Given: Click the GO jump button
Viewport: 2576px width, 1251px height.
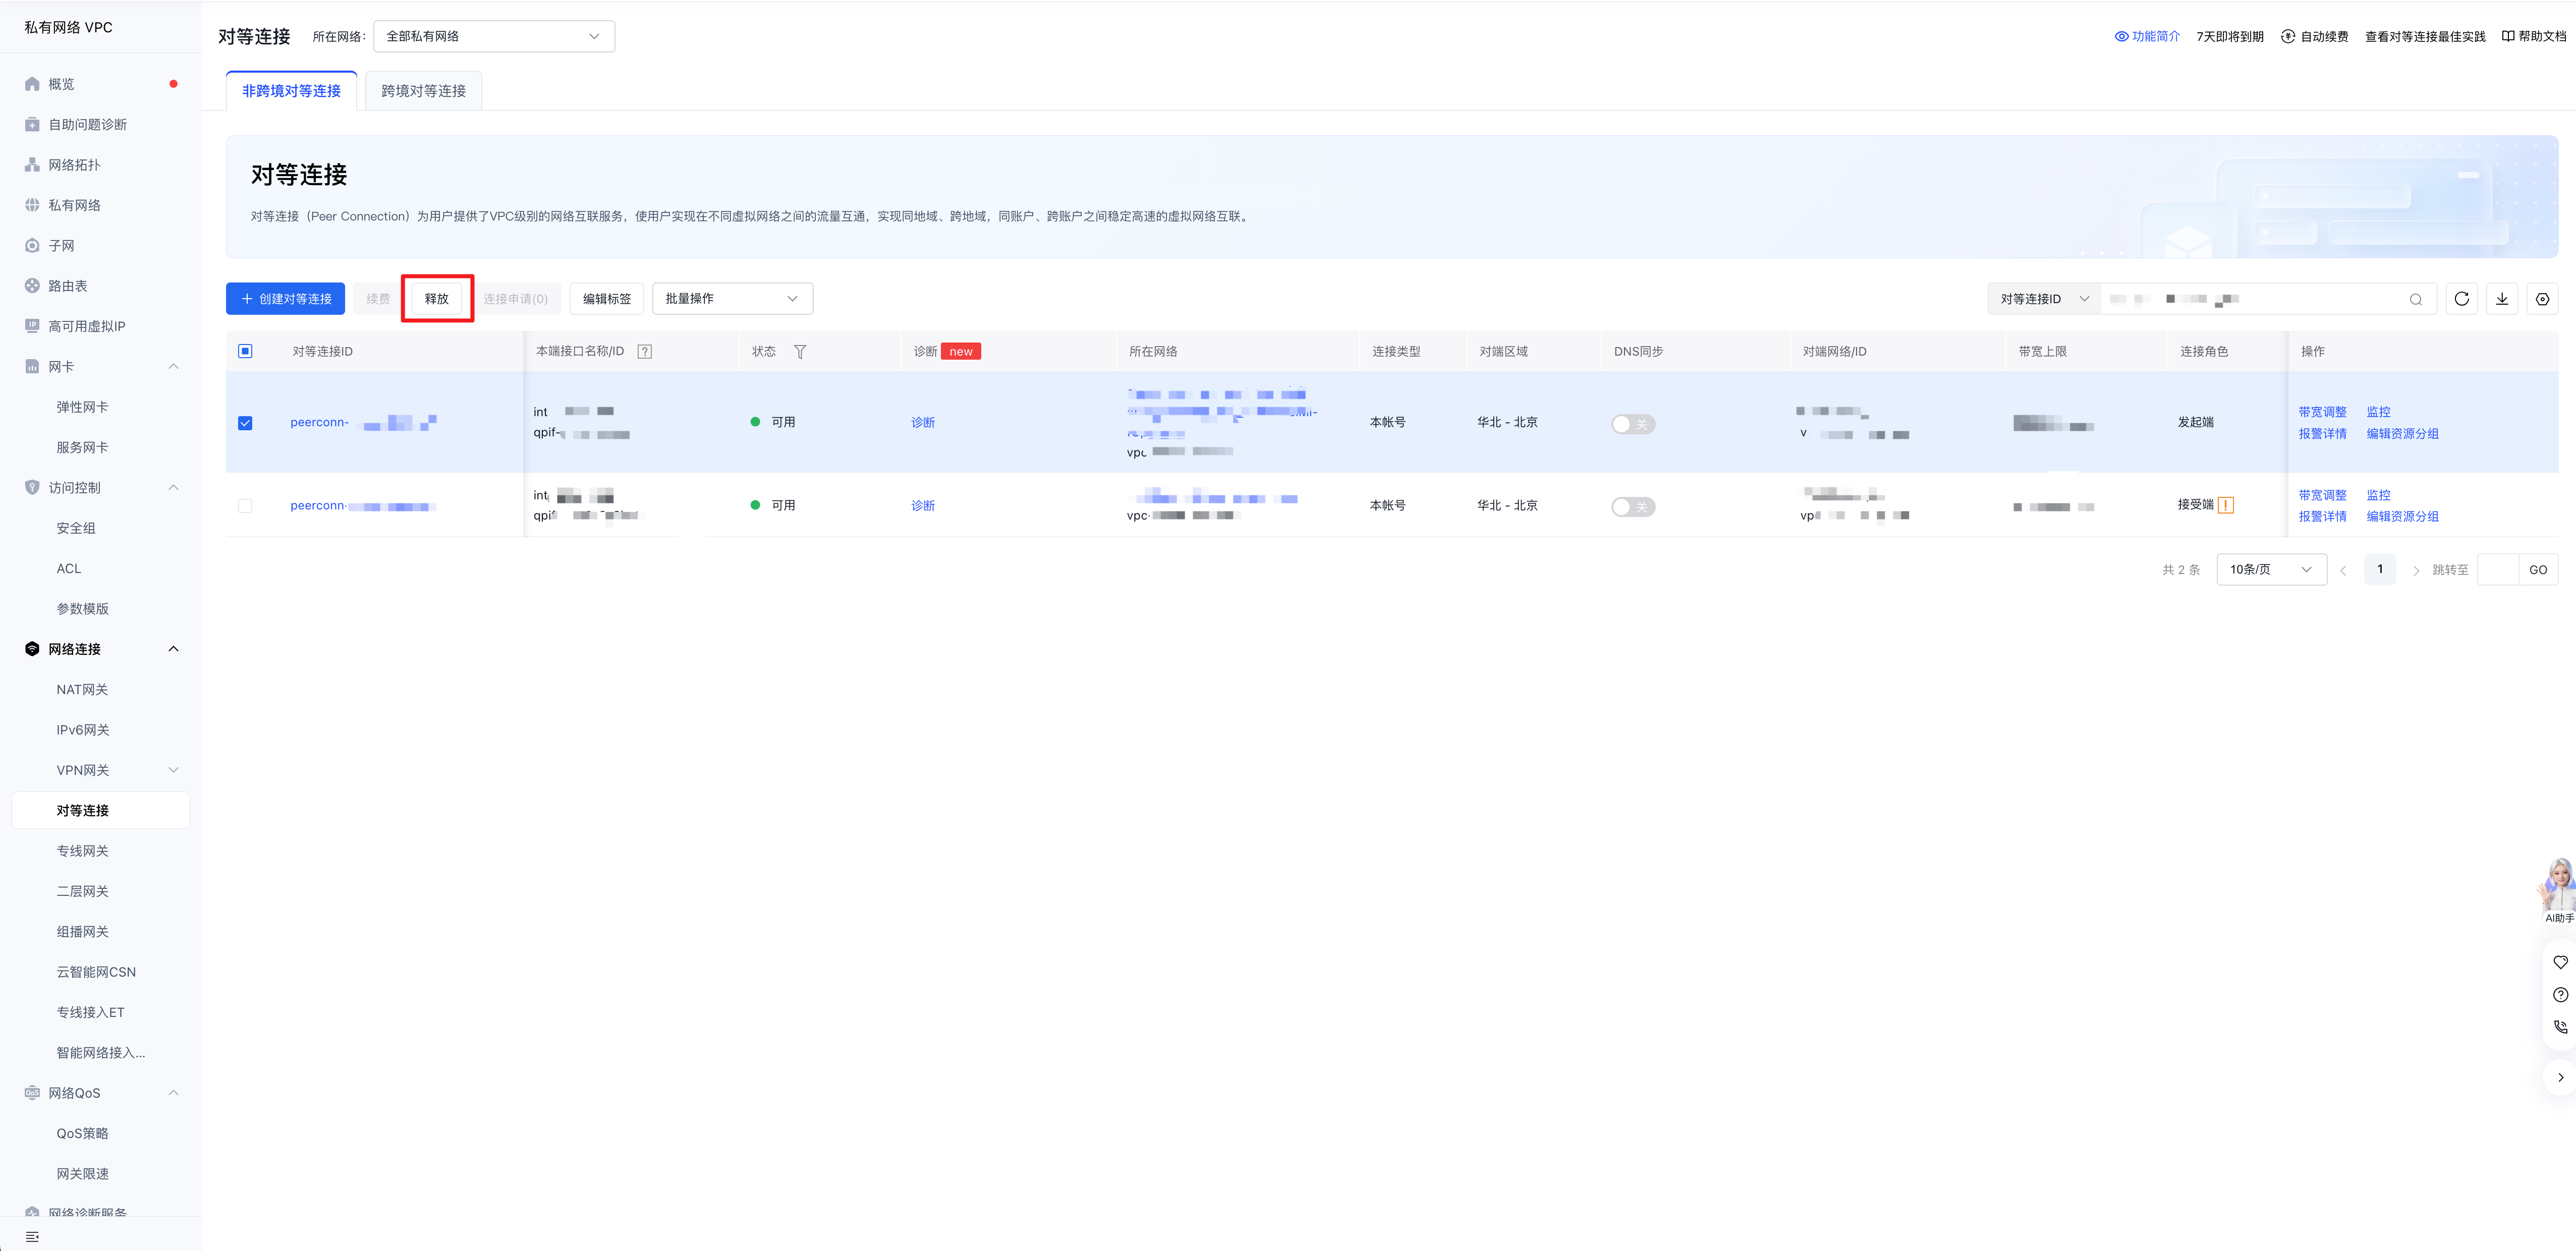Looking at the screenshot, I should click(x=2538, y=570).
